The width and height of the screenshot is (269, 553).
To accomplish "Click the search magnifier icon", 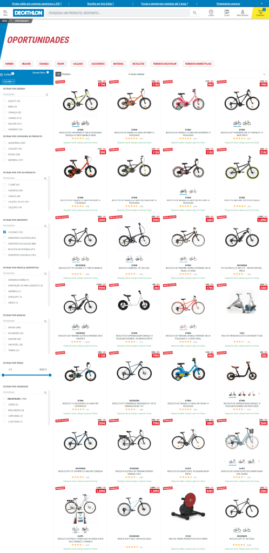I will 194,13.
